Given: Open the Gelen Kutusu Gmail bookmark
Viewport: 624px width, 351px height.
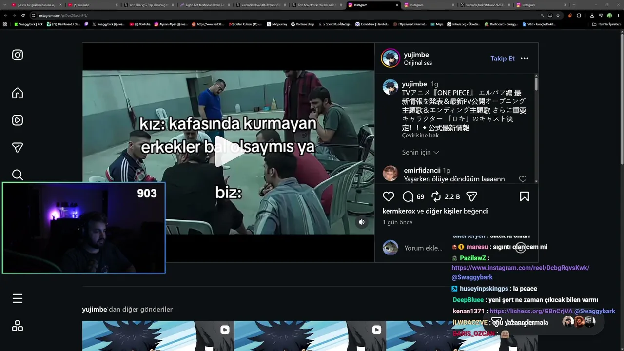Looking at the screenshot, I should (245, 24).
